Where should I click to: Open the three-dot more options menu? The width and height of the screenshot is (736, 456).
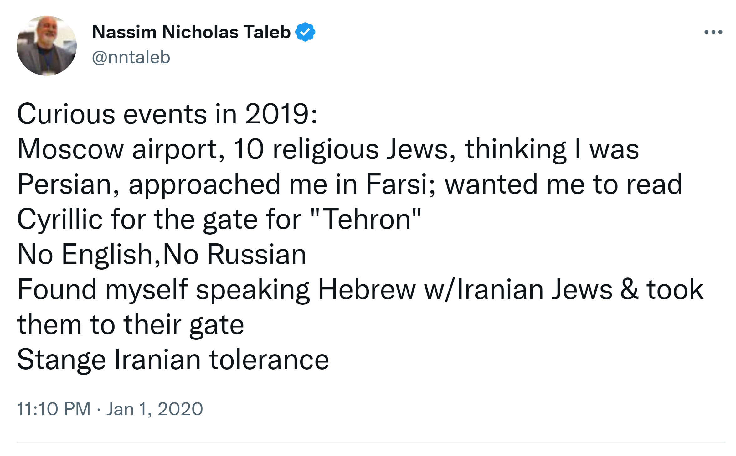(x=713, y=32)
